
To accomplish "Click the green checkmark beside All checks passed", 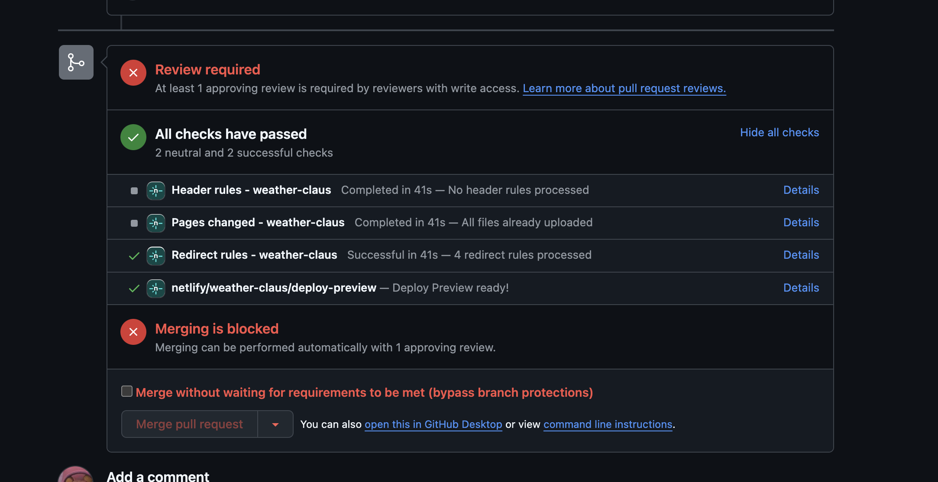I will [133, 137].
